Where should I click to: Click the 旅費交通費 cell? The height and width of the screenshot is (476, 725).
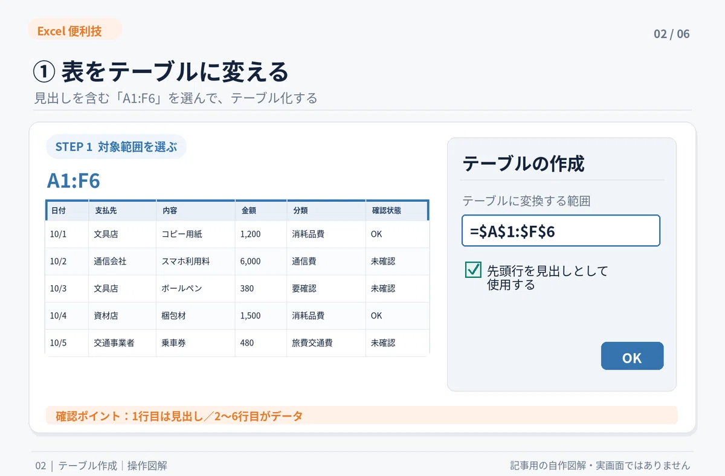click(326, 343)
